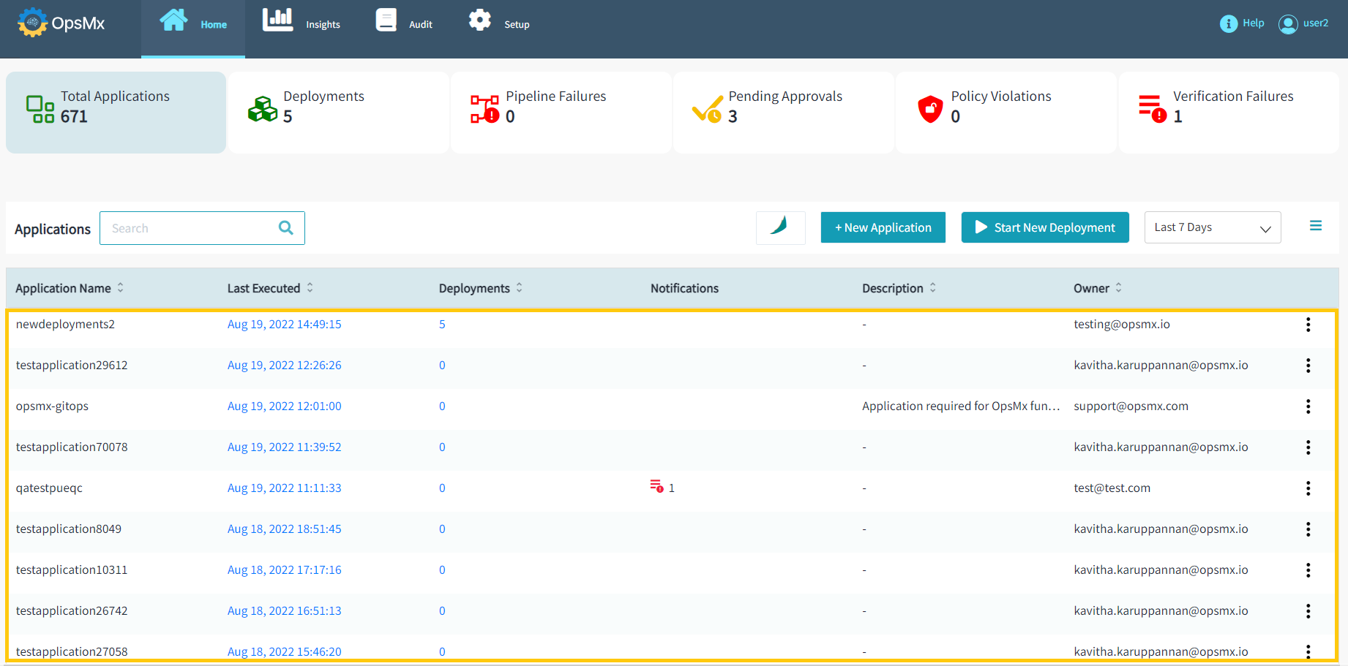Open the Last 7 Days dropdown
Viewport: 1348px width, 666px height.
[1212, 227]
